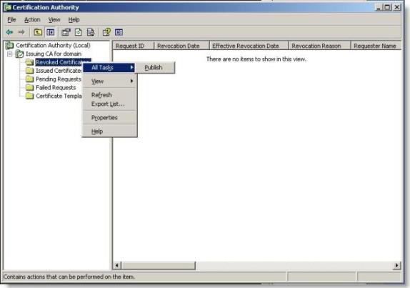Maximize the Certification Authority window
This screenshot has height=288, width=410.
387,7
